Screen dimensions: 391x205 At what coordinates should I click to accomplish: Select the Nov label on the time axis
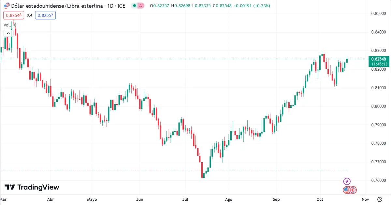pos(365,199)
